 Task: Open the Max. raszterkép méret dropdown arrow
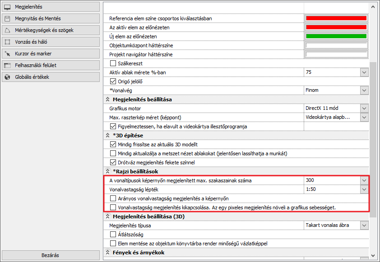[x=364, y=117]
